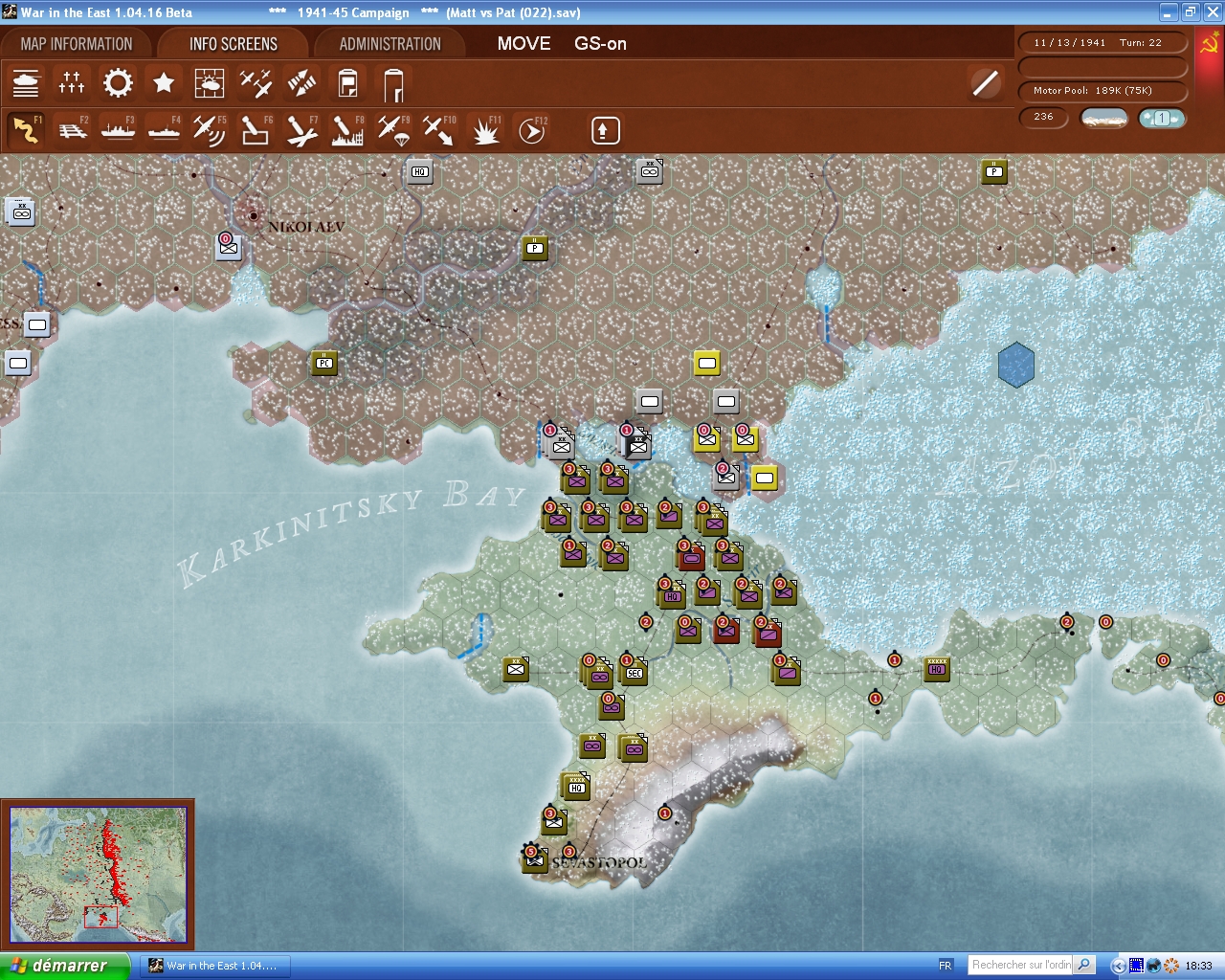Click the opposing arrows reinforcement icon
1225x980 pixels.
tap(301, 83)
